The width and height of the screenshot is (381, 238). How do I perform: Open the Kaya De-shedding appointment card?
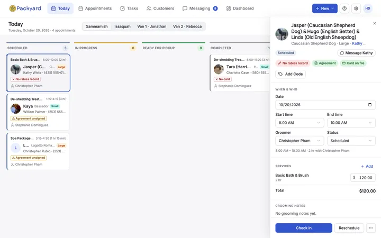click(x=39, y=112)
